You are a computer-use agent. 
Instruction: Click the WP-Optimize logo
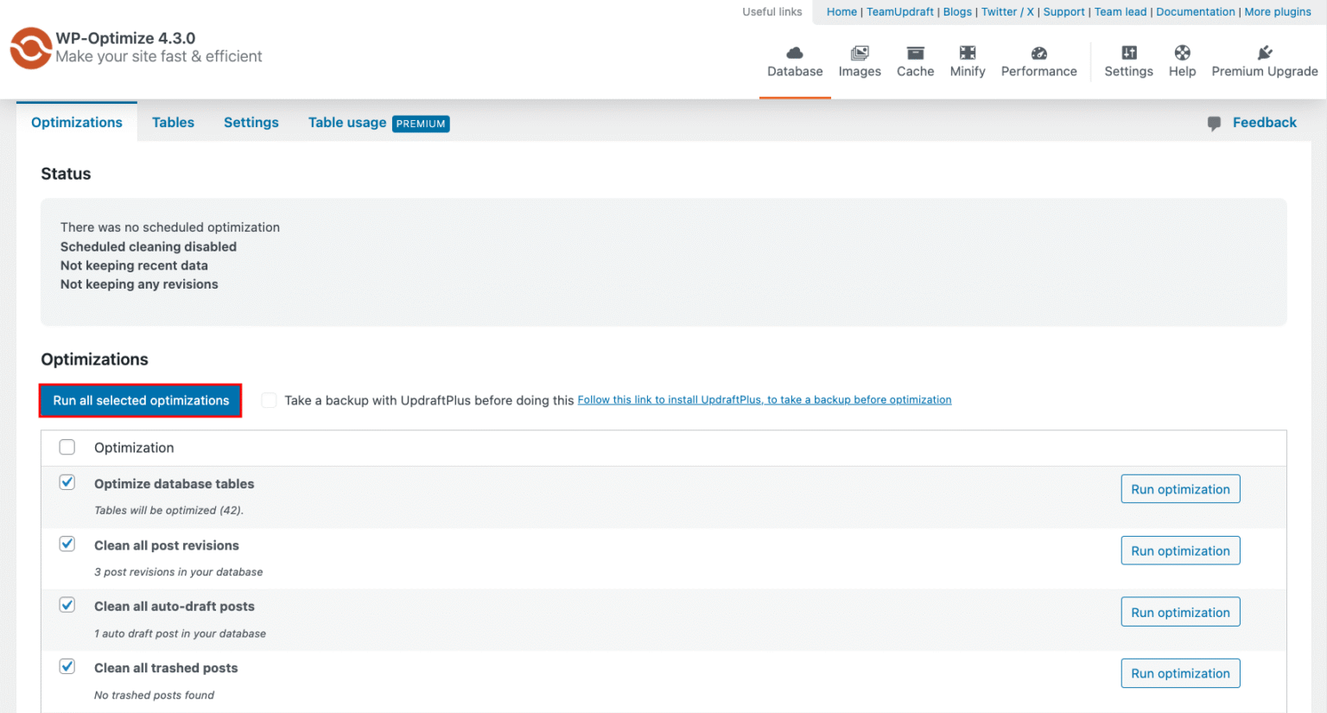[x=30, y=48]
